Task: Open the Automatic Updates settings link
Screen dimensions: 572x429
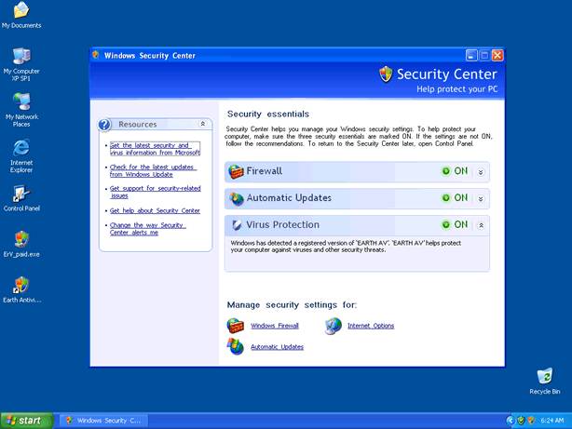Action: tap(277, 347)
